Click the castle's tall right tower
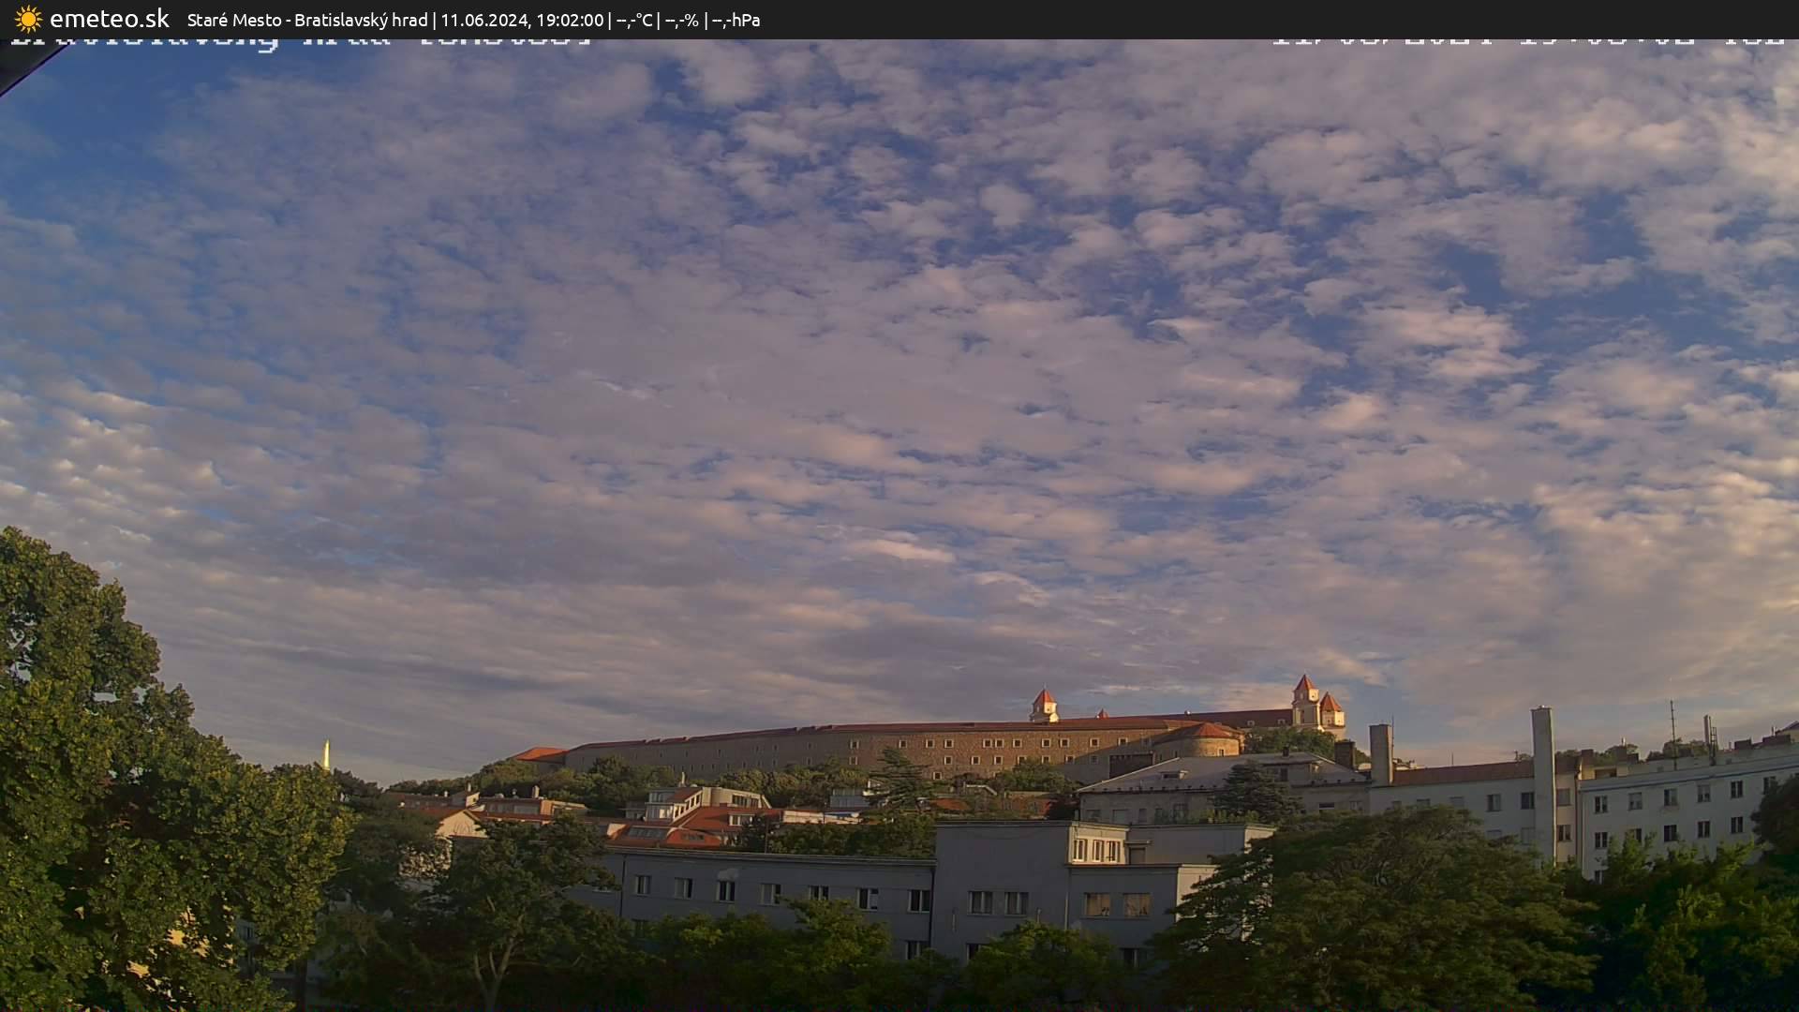 click(x=1304, y=701)
